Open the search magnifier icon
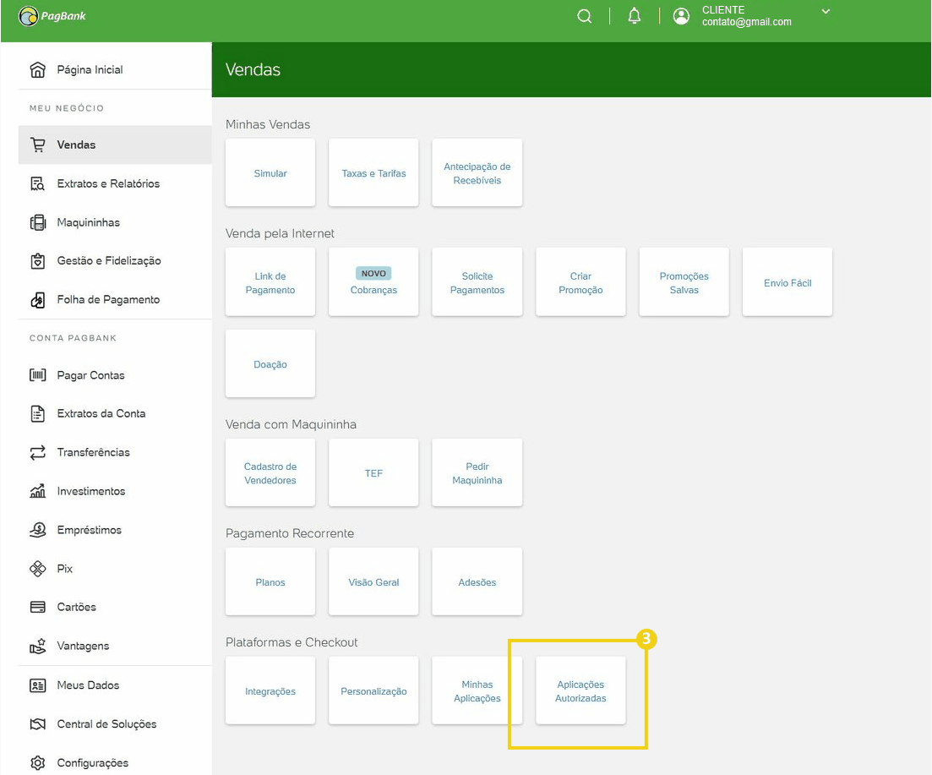This screenshot has width=932, height=775. pyautogui.click(x=584, y=16)
